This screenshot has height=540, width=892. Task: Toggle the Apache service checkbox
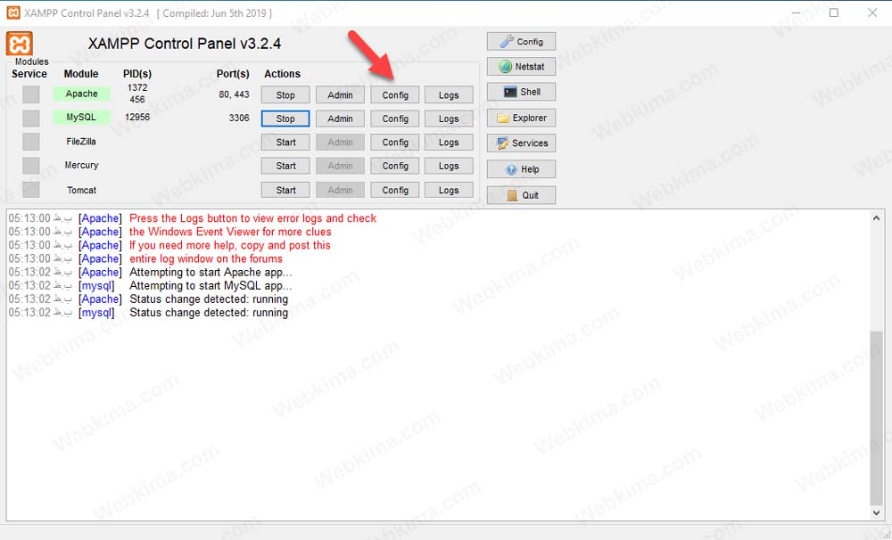(x=30, y=94)
